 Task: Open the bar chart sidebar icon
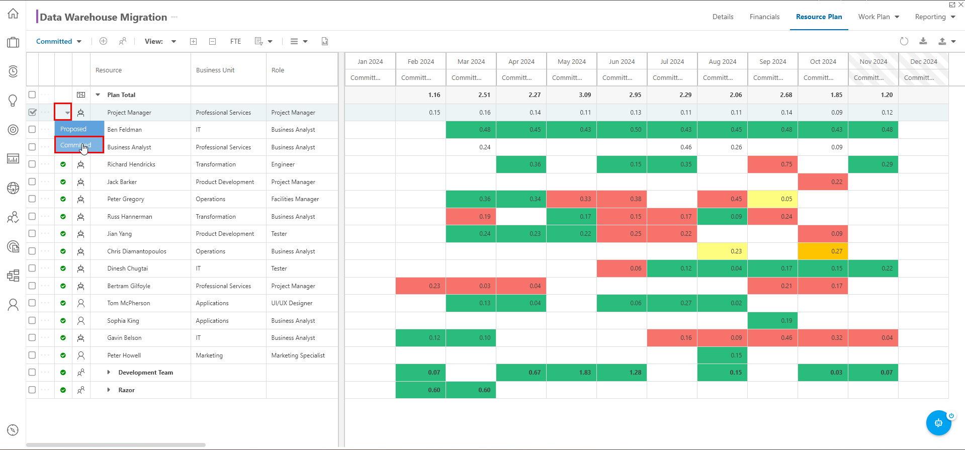click(13, 159)
